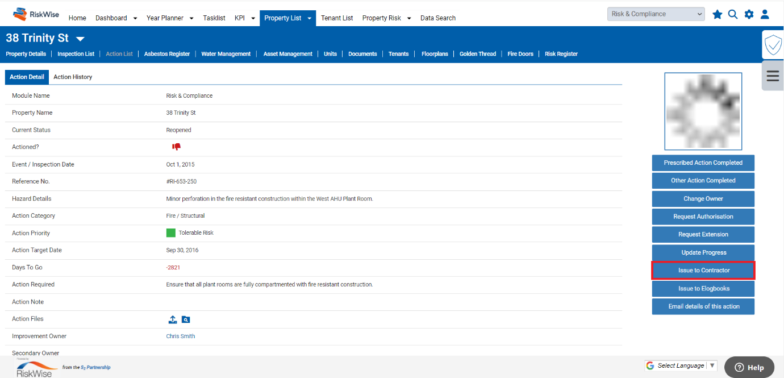Open the settings gear icon
784x378 pixels.
pos(749,14)
